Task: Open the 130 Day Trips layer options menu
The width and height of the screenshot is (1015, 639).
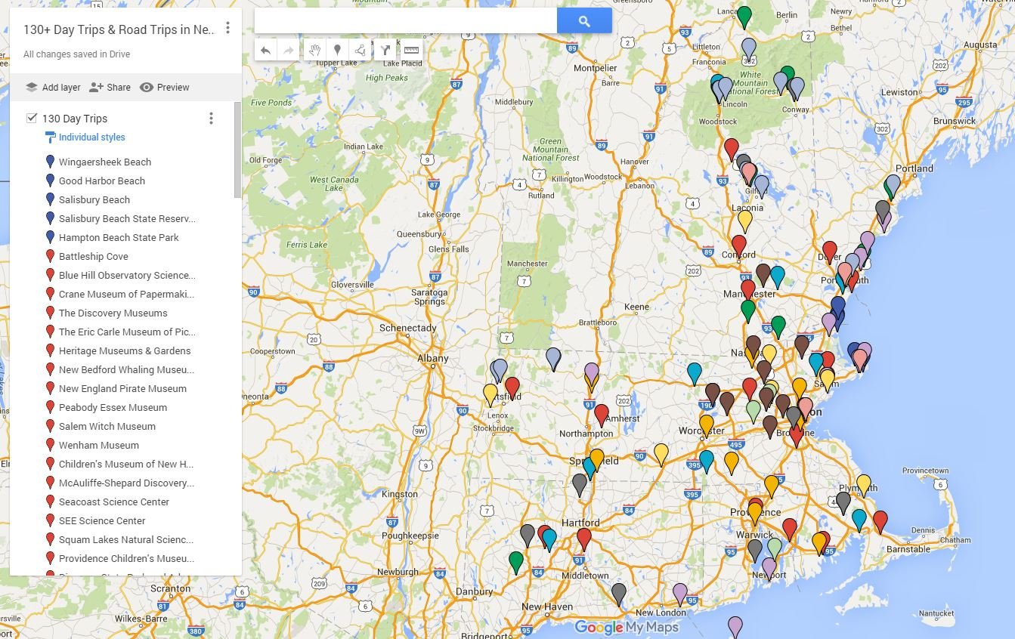Action: 211,119
